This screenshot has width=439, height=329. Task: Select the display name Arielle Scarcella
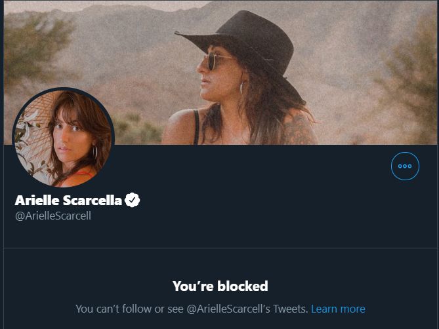[x=68, y=201]
